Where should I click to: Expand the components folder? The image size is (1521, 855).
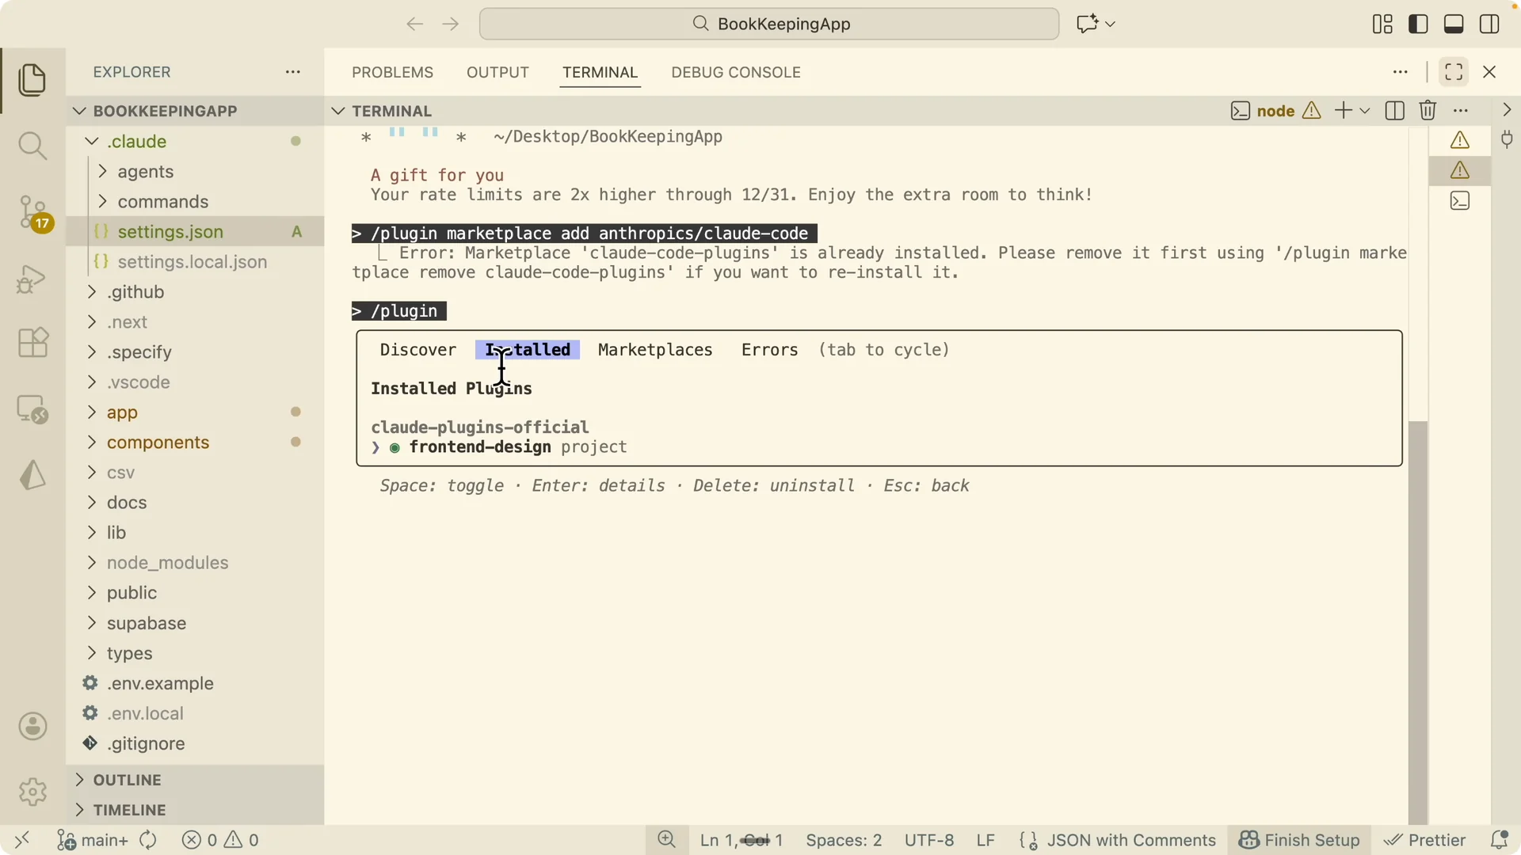[x=158, y=443]
